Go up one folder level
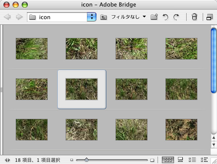The width and height of the screenshot is (217, 164). click(x=103, y=17)
